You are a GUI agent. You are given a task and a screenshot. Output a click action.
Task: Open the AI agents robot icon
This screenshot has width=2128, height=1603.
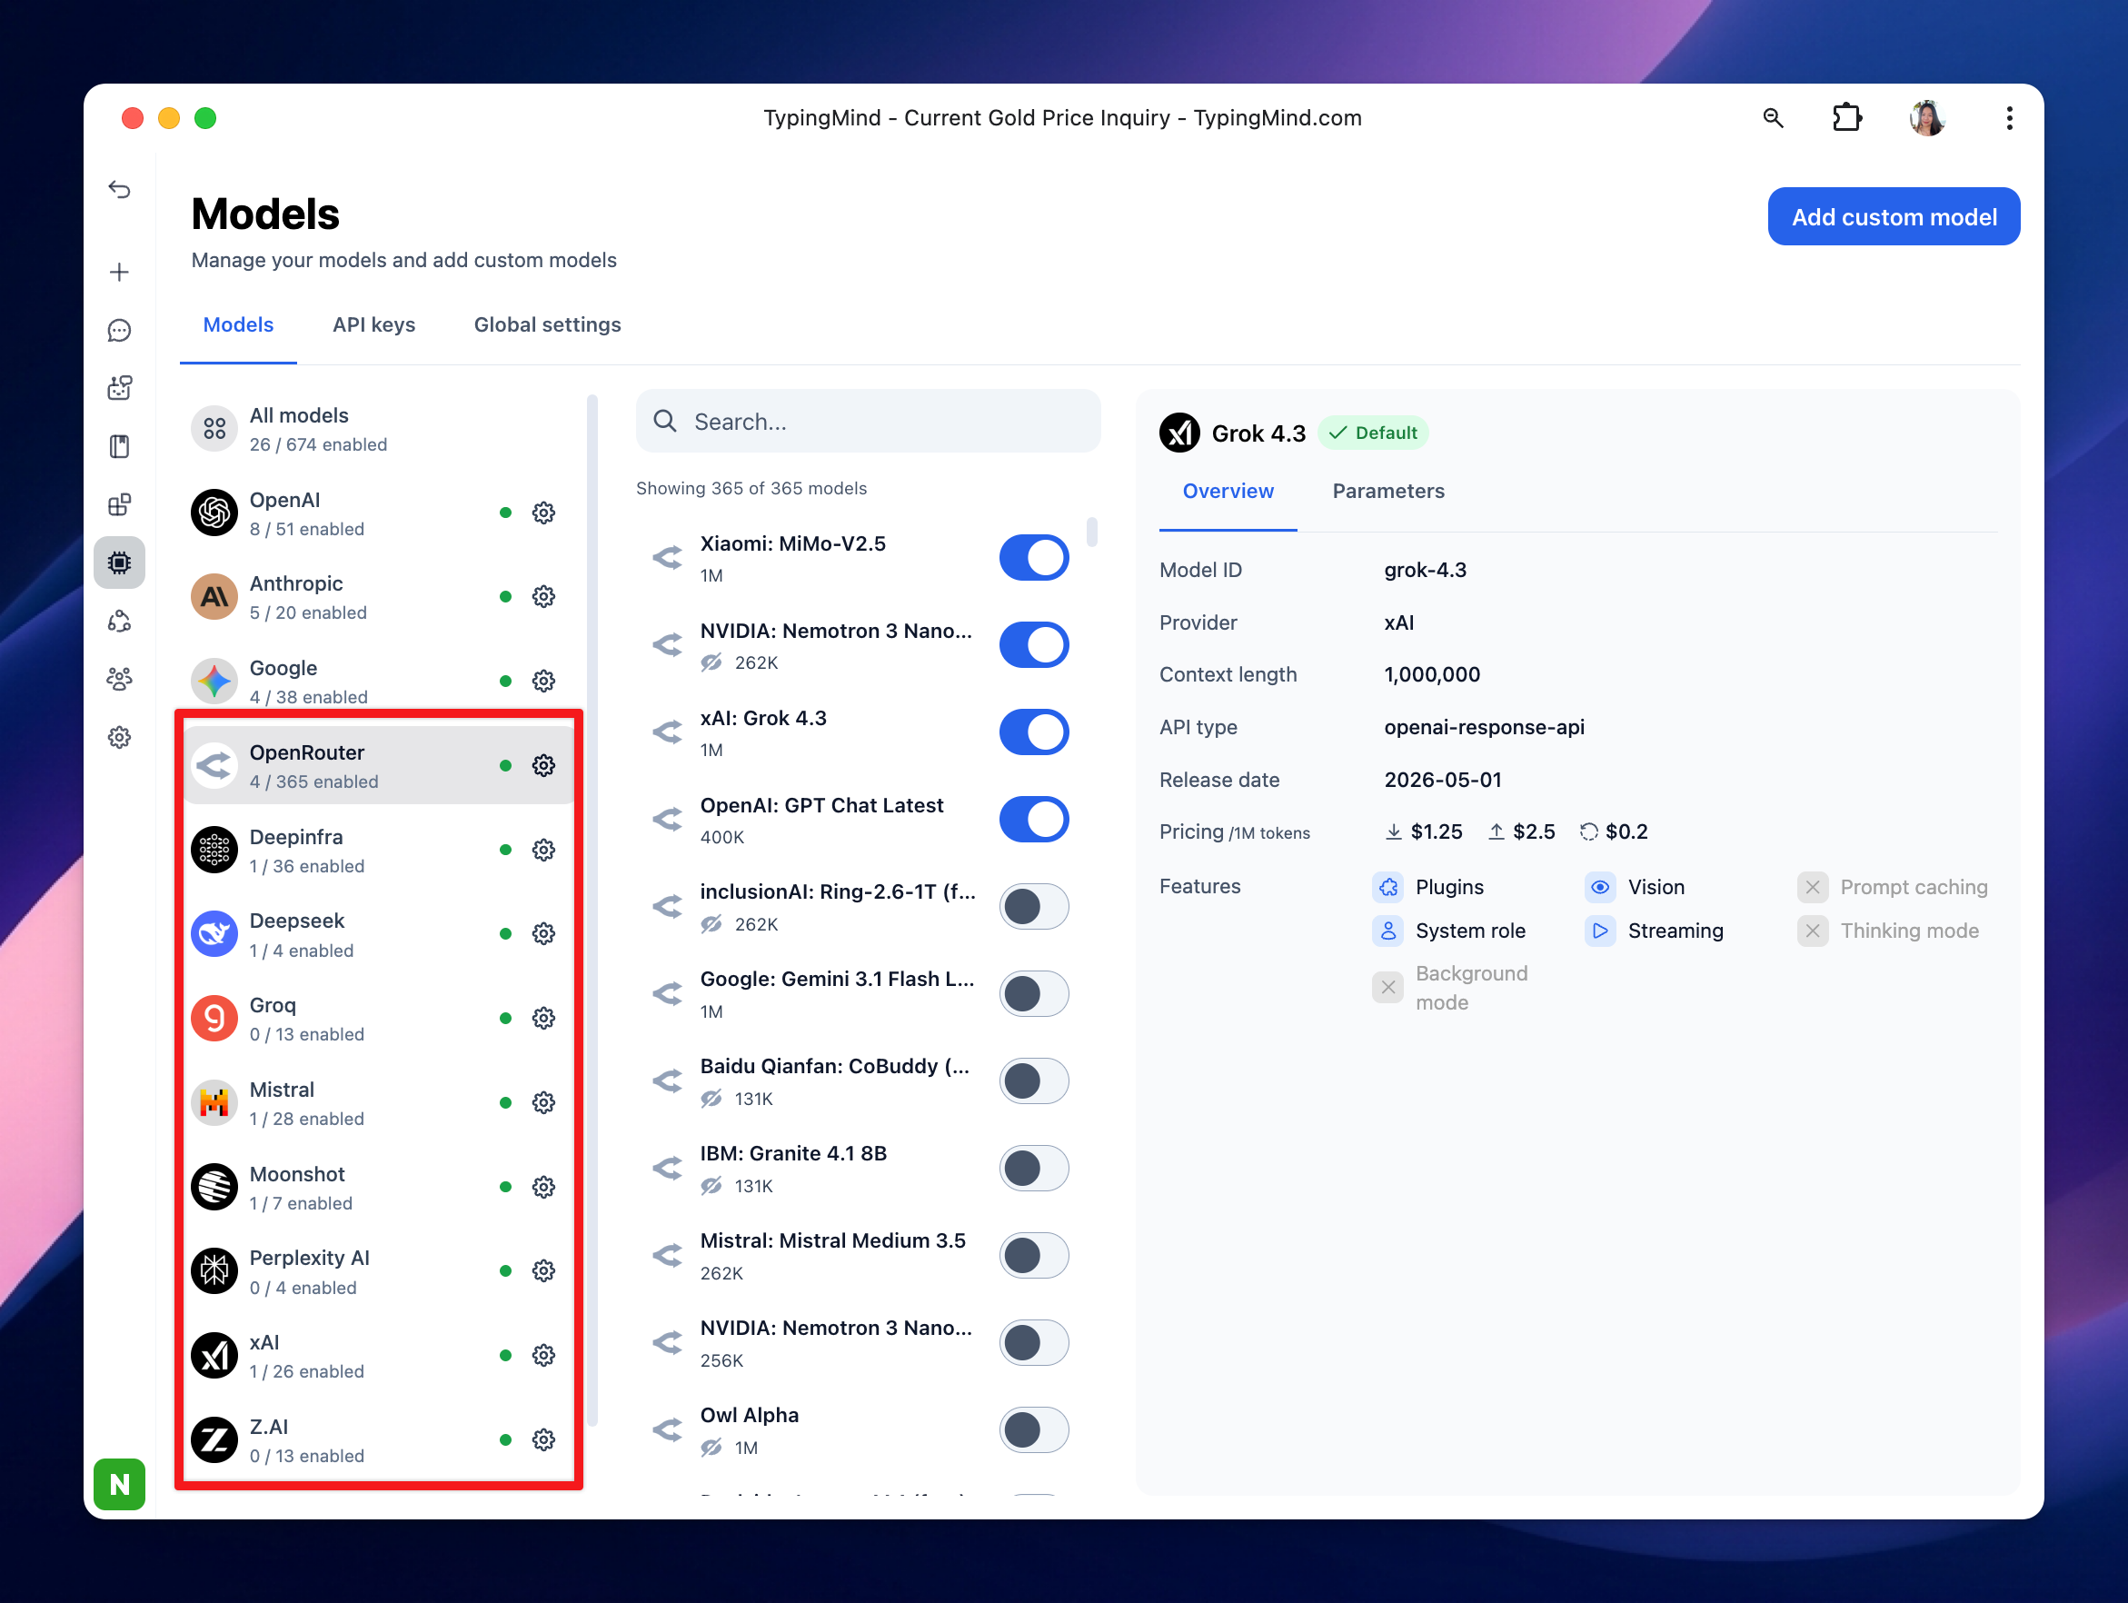point(119,388)
